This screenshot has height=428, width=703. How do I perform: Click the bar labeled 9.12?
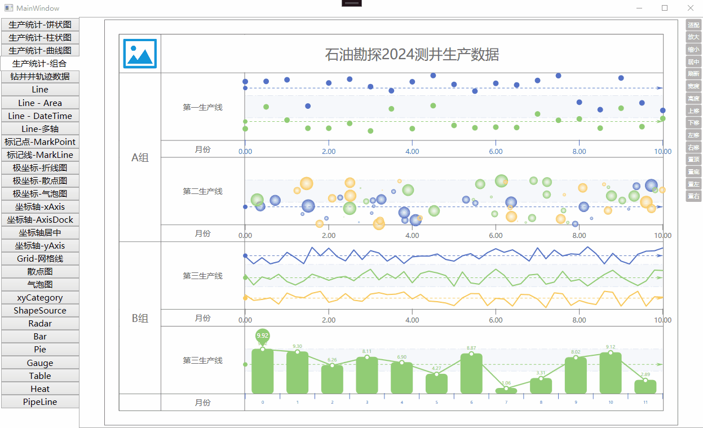(x=611, y=373)
